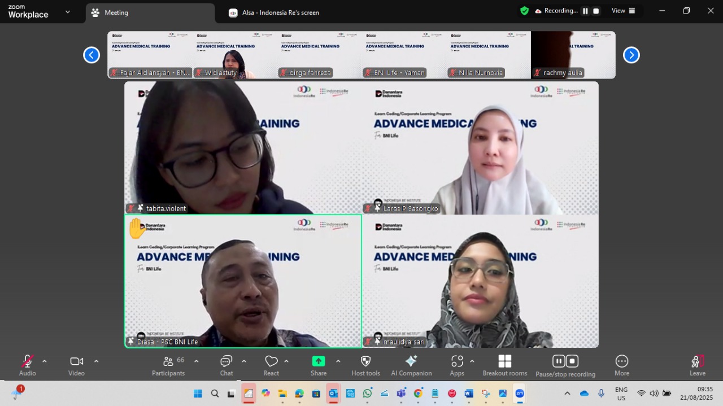Open Breakout rooms
This screenshot has width=723, height=406.
point(504,365)
